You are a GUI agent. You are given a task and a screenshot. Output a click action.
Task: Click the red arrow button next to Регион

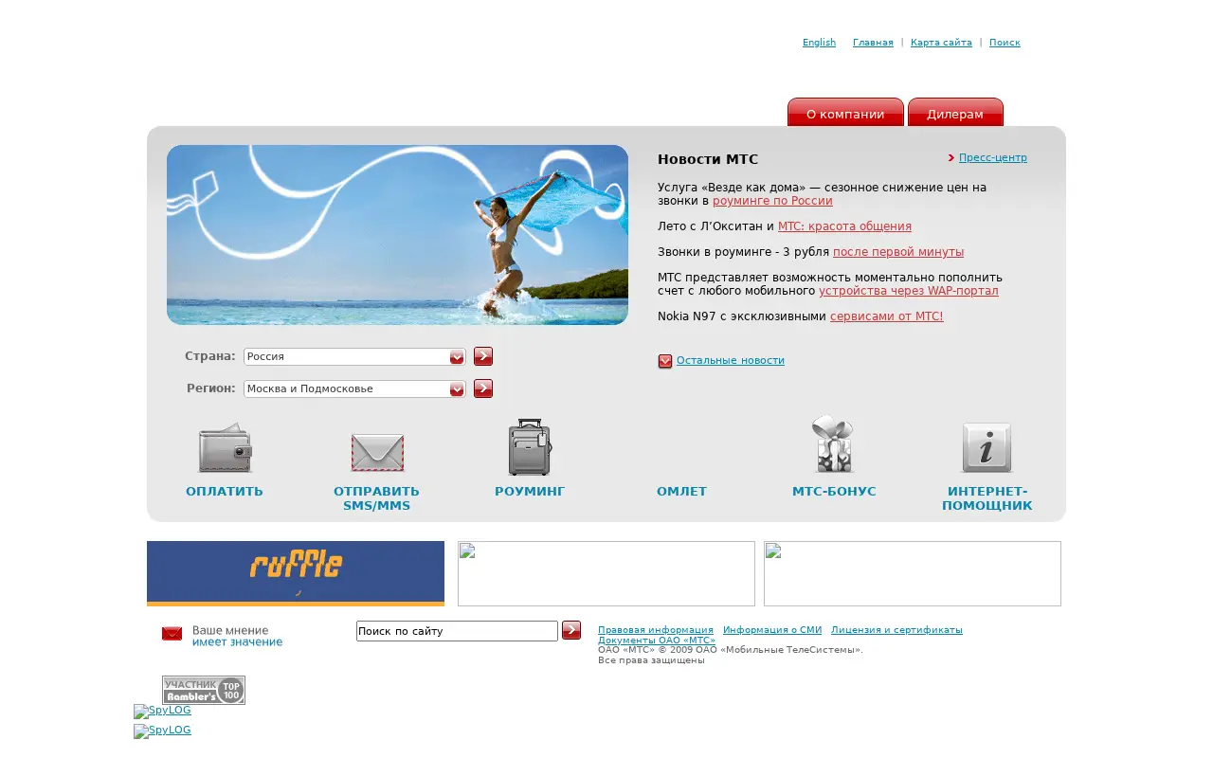click(483, 388)
